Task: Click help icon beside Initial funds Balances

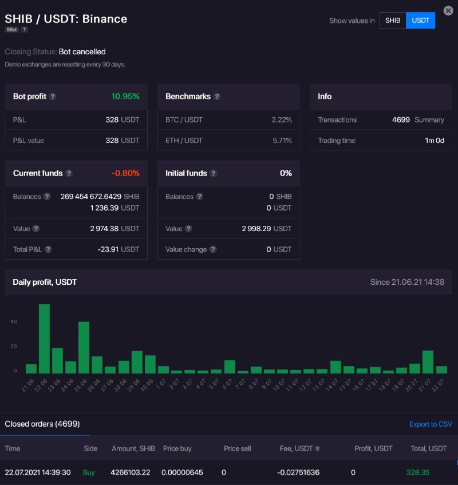Action: tap(199, 196)
